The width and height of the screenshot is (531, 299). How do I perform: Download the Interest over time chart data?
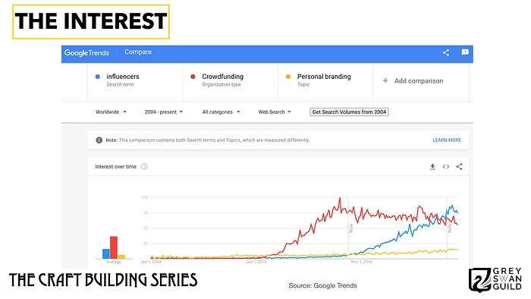(432, 167)
